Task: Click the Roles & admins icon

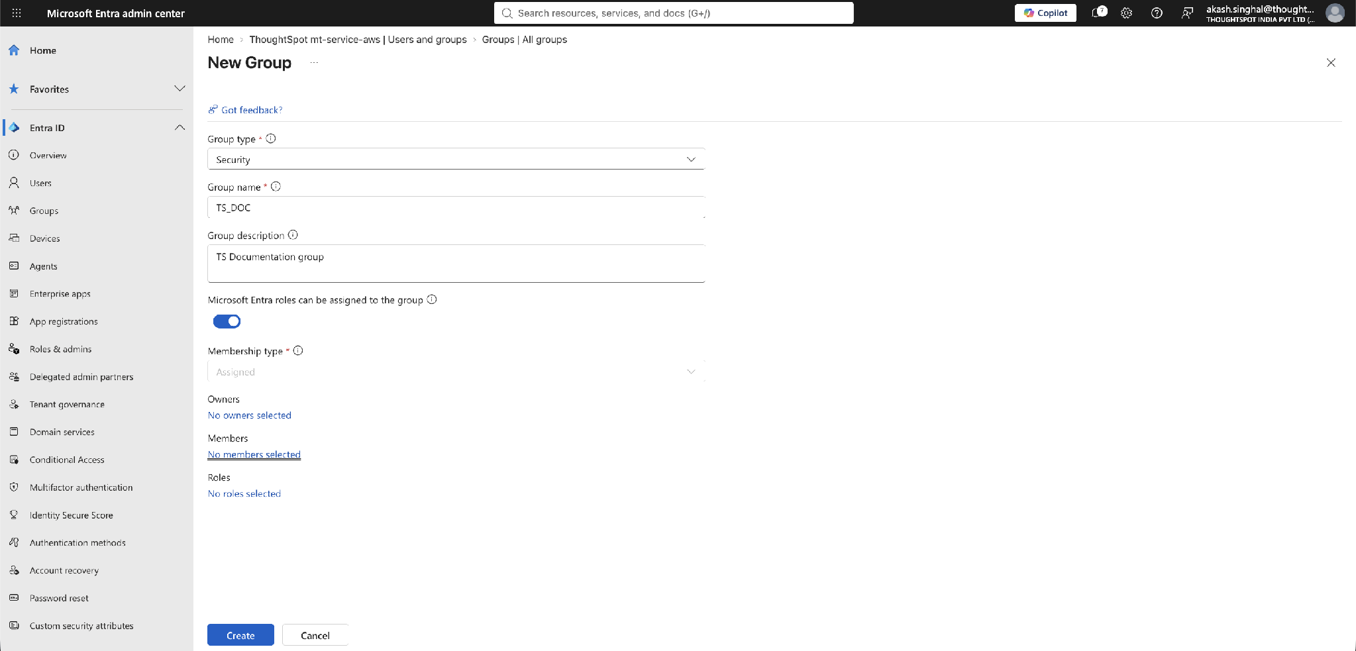Action: point(14,349)
